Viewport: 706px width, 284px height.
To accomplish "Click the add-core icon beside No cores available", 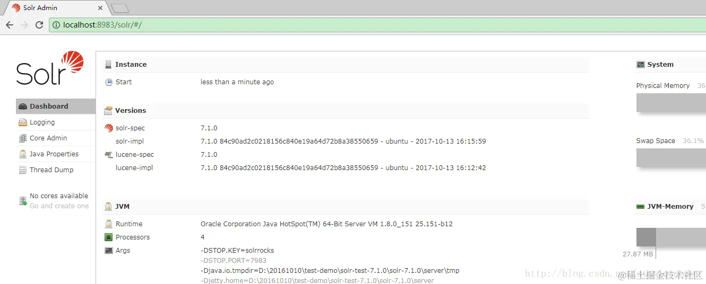I will pos(23,201).
